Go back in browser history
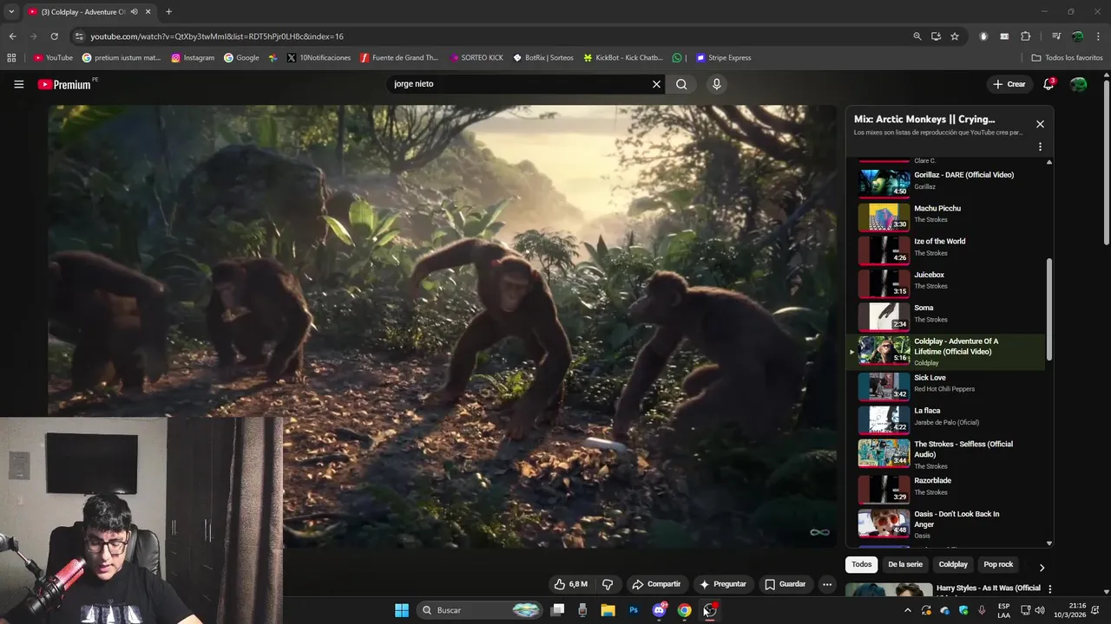This screenshot has width=1111, height=624. (12, 36)
